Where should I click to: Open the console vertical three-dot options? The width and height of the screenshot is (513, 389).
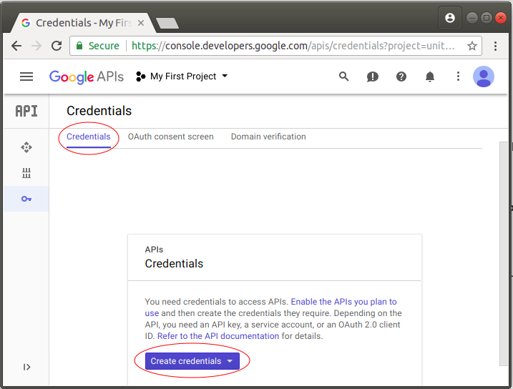458,77
